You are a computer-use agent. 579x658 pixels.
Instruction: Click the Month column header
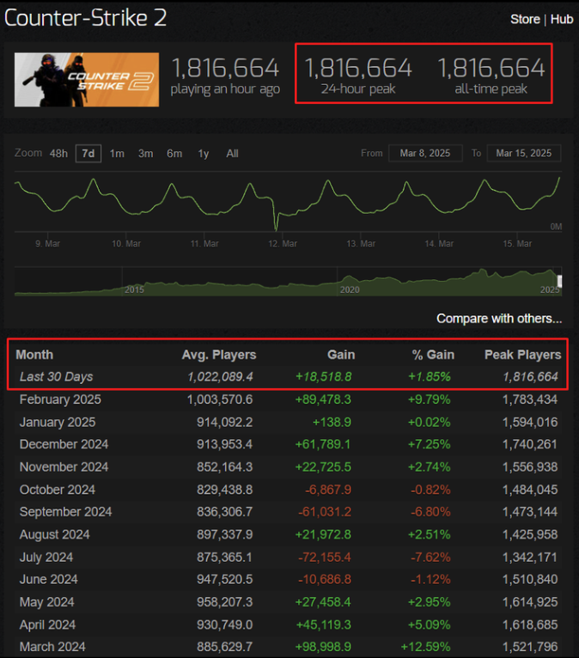34,355
